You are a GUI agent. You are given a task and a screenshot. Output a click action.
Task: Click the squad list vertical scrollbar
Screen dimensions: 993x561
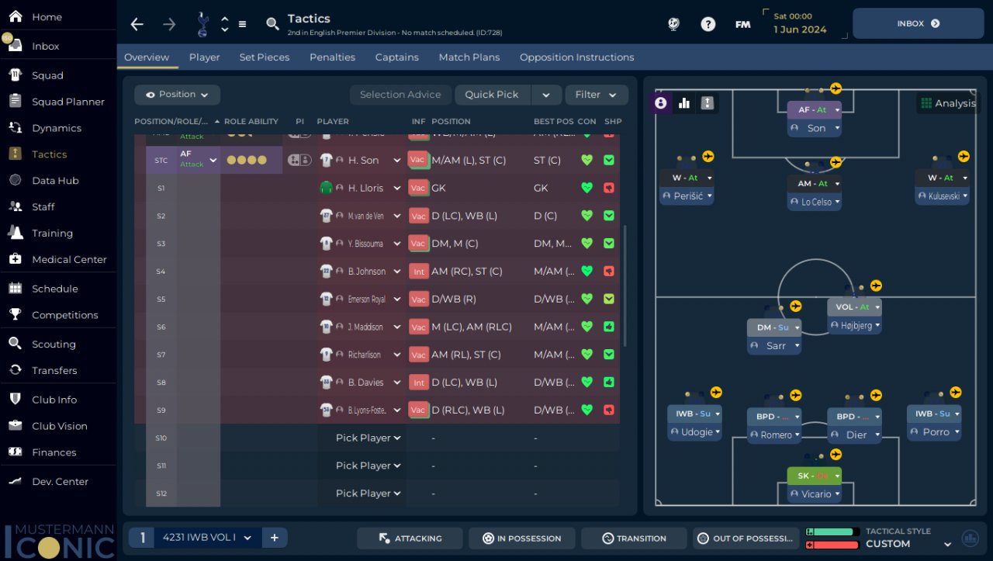click(625, 286)
